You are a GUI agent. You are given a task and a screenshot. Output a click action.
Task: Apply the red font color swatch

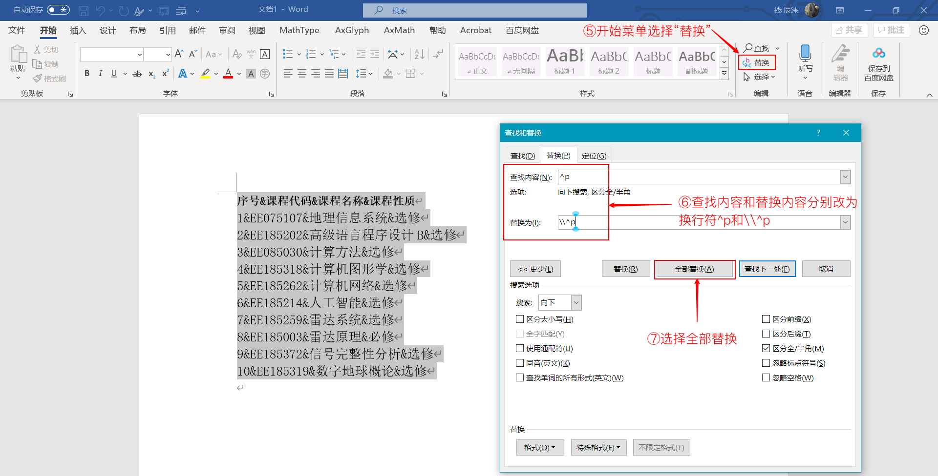[228, 74]
